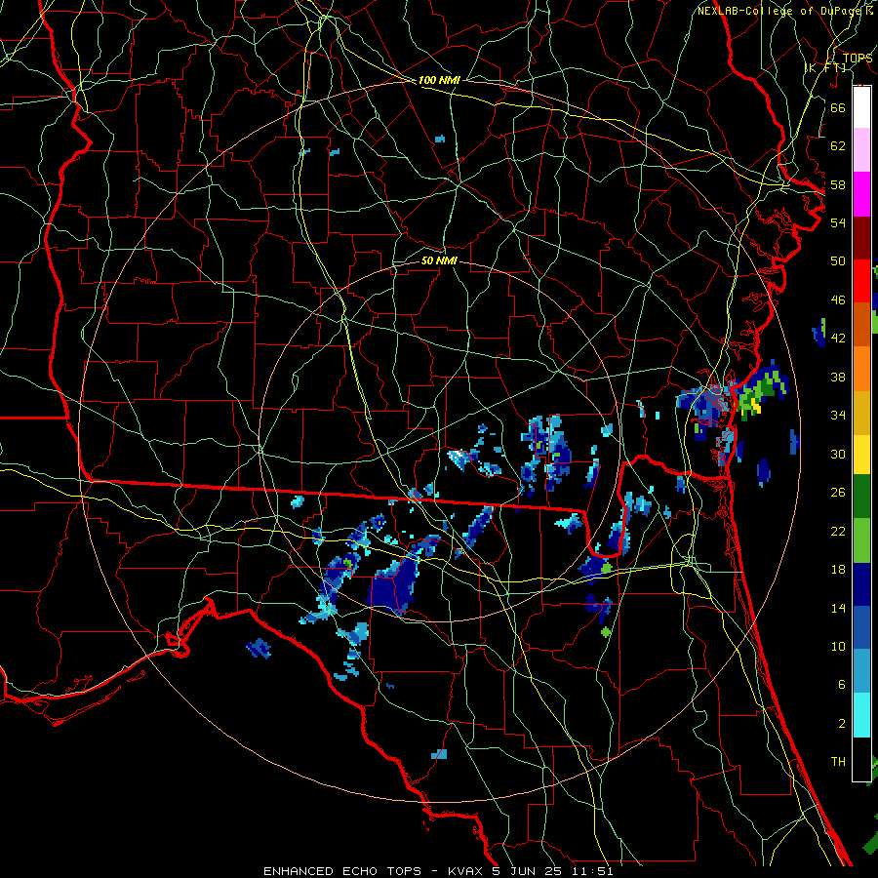Click the yellow legend color block
Viewport: 878px width, 878px height.
click(861, 454)
